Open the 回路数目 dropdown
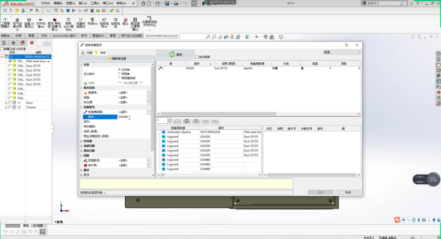The height and width of the screenshot is (239, 441). 149,160
